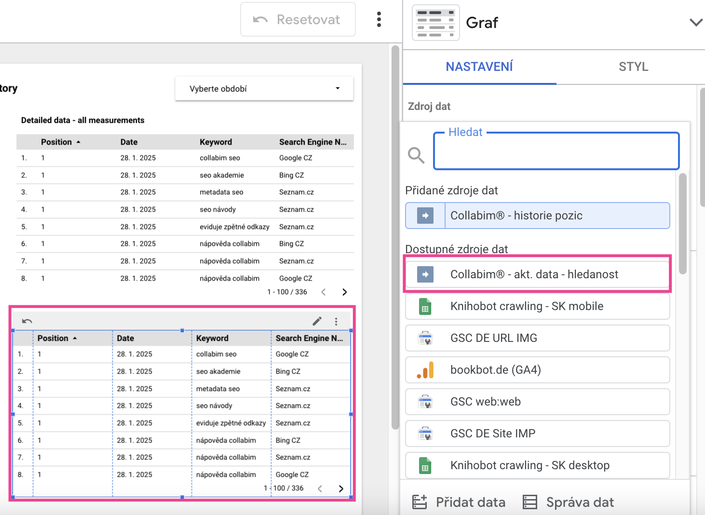Choose Knihobot crawling - SK mobile source
705x515 pixels.
click(x=538, y=306)
